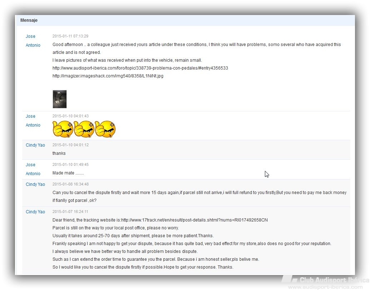Click the first angry thumbs-up emoji
This screenshot has height=290, width=370.
pos(63,129)
